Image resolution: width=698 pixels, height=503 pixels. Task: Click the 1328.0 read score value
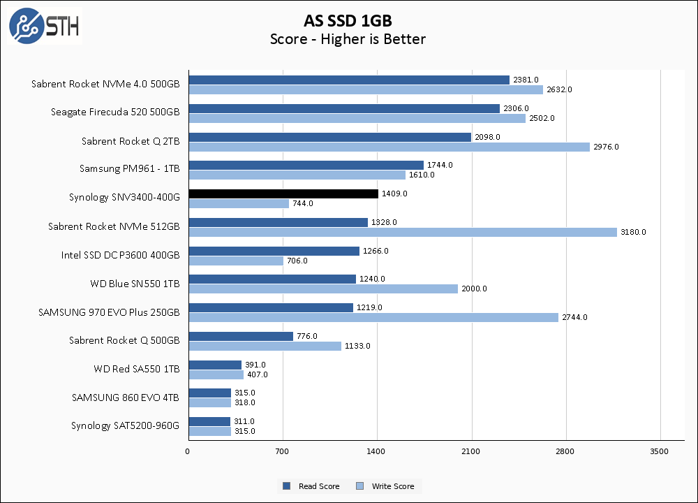point(384,222)
